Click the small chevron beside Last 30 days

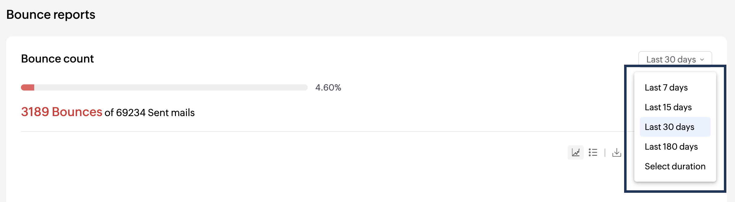[x=702, y=60]
